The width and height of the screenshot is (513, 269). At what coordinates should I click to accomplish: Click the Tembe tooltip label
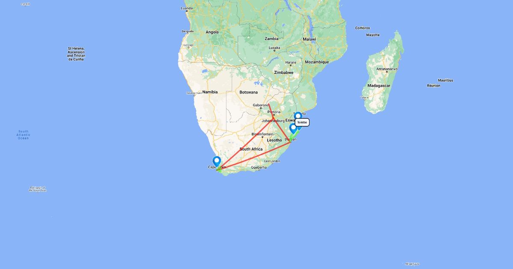[302, 123]
